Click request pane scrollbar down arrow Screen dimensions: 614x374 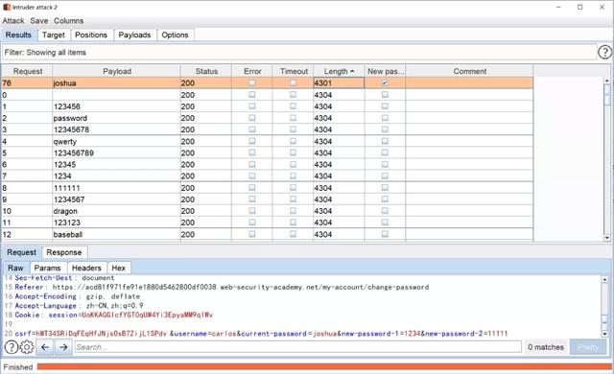(604, 334)
